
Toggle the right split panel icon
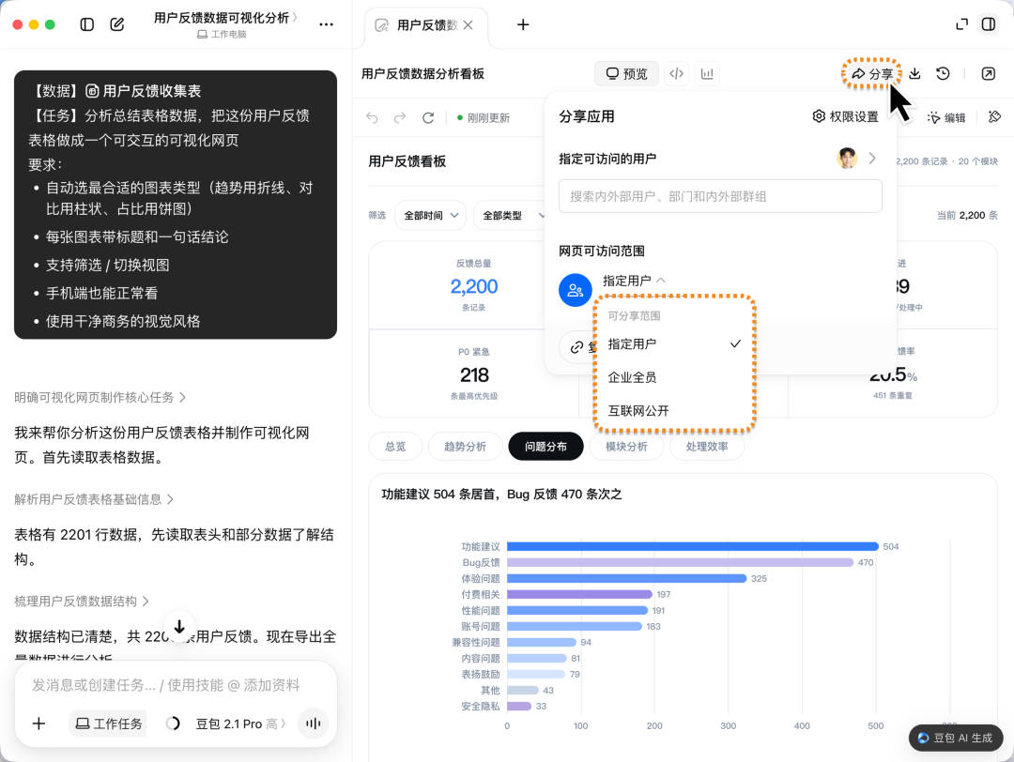pos(988,24)
